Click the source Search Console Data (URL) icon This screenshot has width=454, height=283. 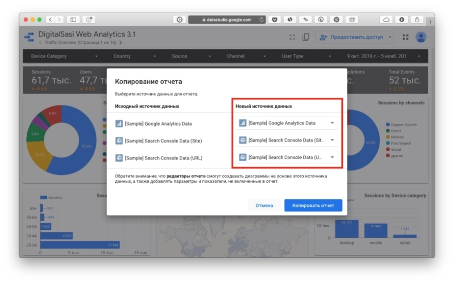tap(119, 158)
